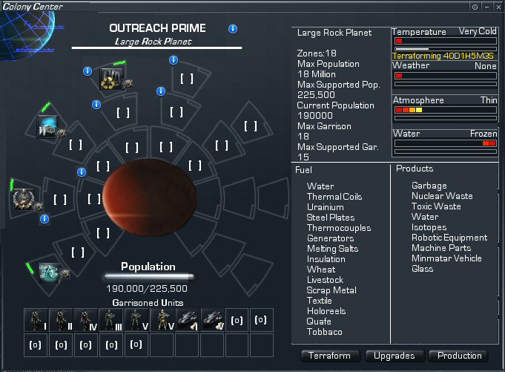Select the garrisoned ship unit marked V
This screenshot has height=372, width=505.
[x=212, y=320]
